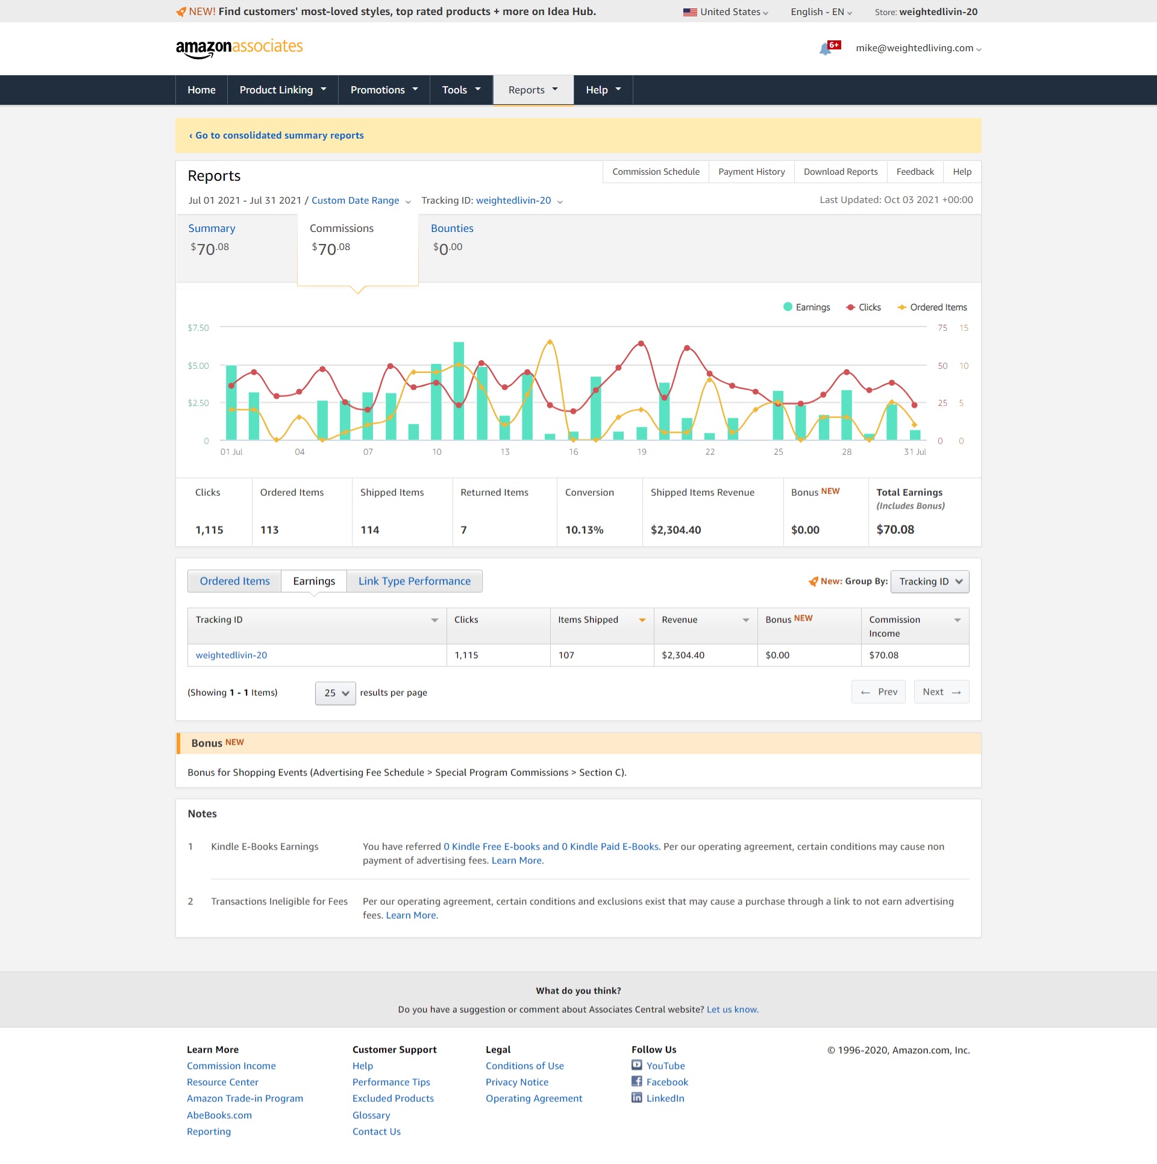Open Payment History
Viewport: 1157px width, 1164px height.
point(751,172)
